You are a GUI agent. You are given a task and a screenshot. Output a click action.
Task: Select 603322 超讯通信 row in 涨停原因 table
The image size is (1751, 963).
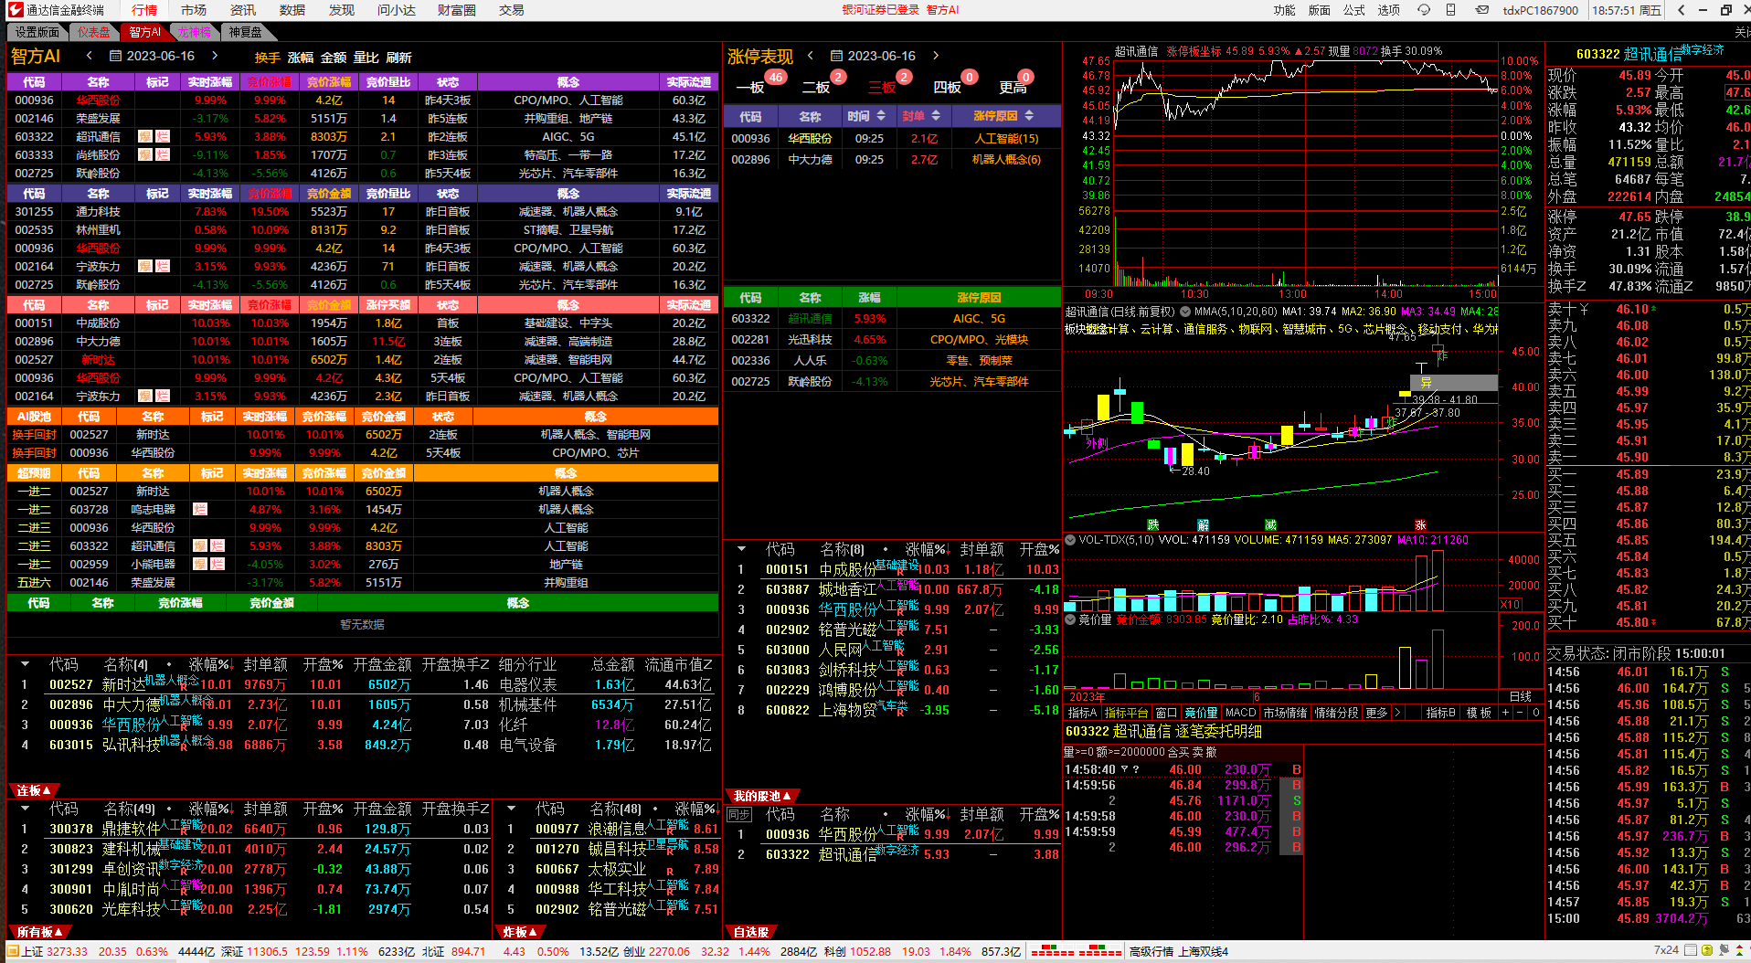(892, 318)
